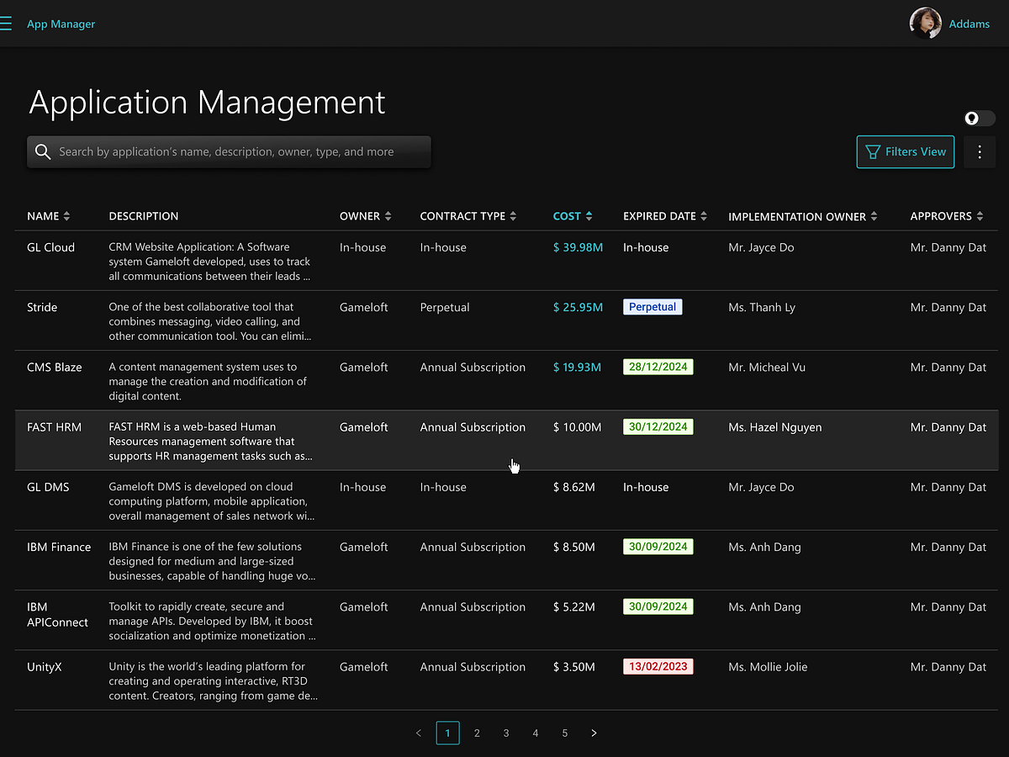Click the search magnifier icon
The width and height of the screenshot is (1009, 757).
[x=43, y=152]
